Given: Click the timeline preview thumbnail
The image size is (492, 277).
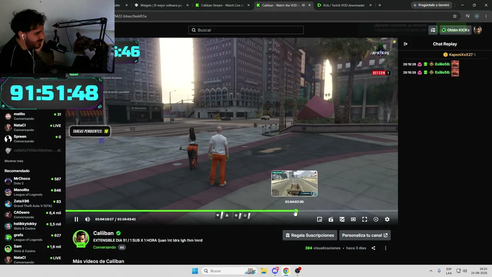Looking at the screenshot, I should tap(294, 184).
